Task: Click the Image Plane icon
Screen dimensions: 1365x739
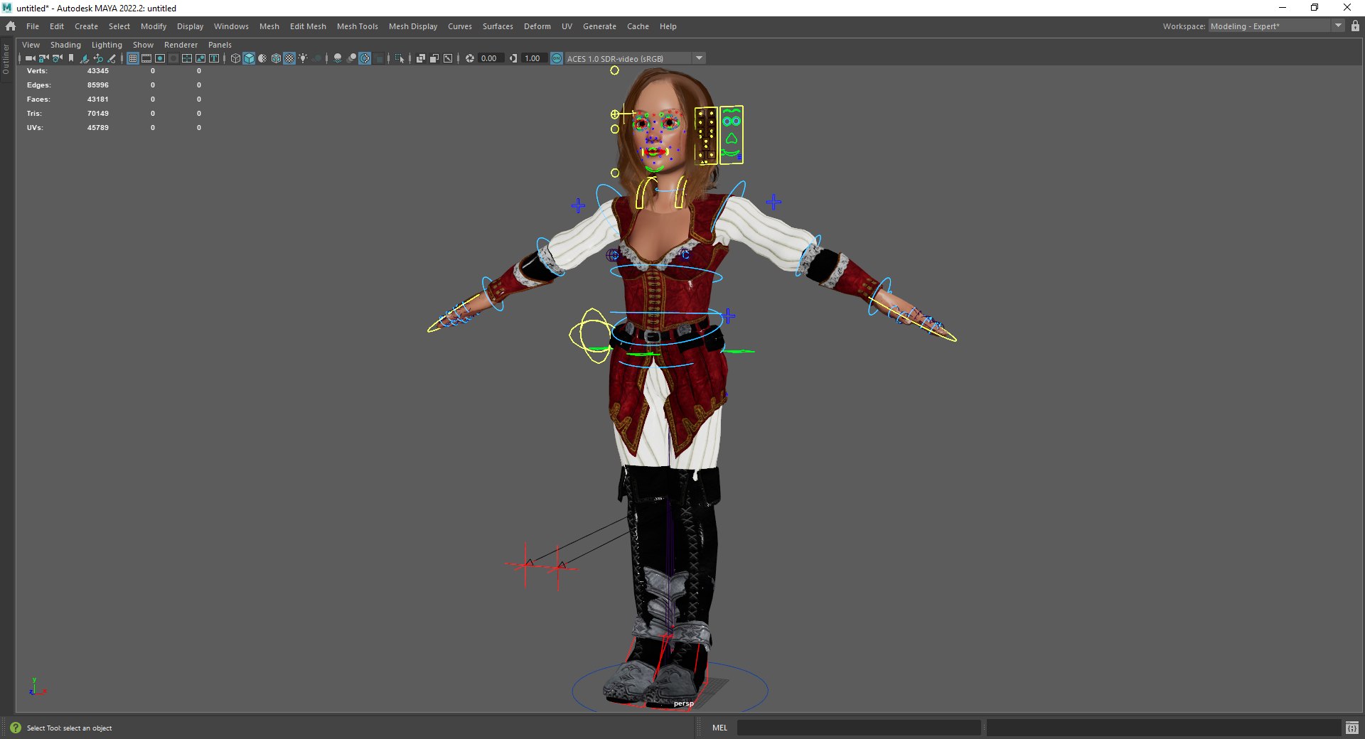Action: [x=85, y=58]
